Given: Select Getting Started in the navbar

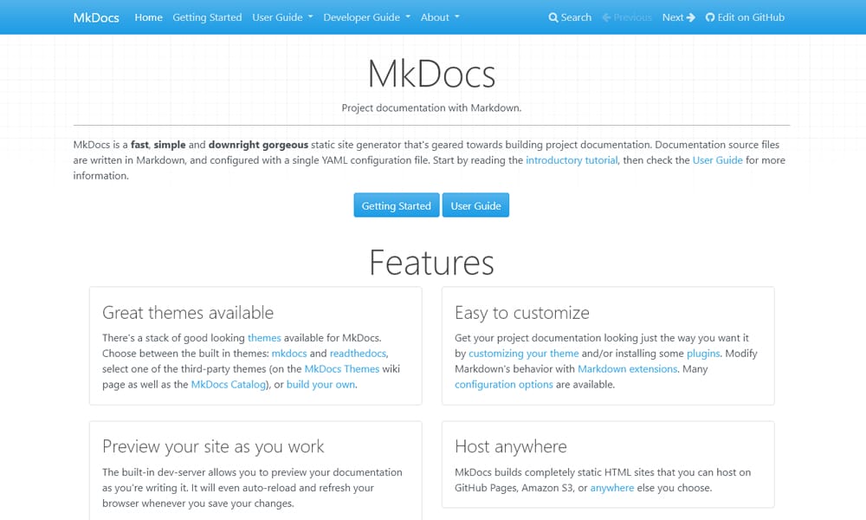Looking at the screenshot, I should click(x=207, y=16).
